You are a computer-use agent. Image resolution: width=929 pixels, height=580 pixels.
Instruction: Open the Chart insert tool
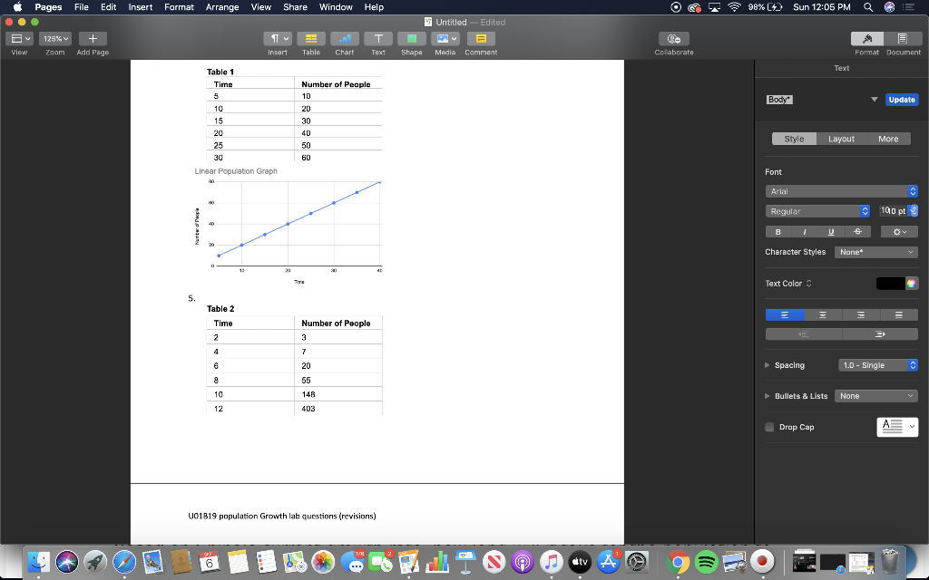coord(344,38)
